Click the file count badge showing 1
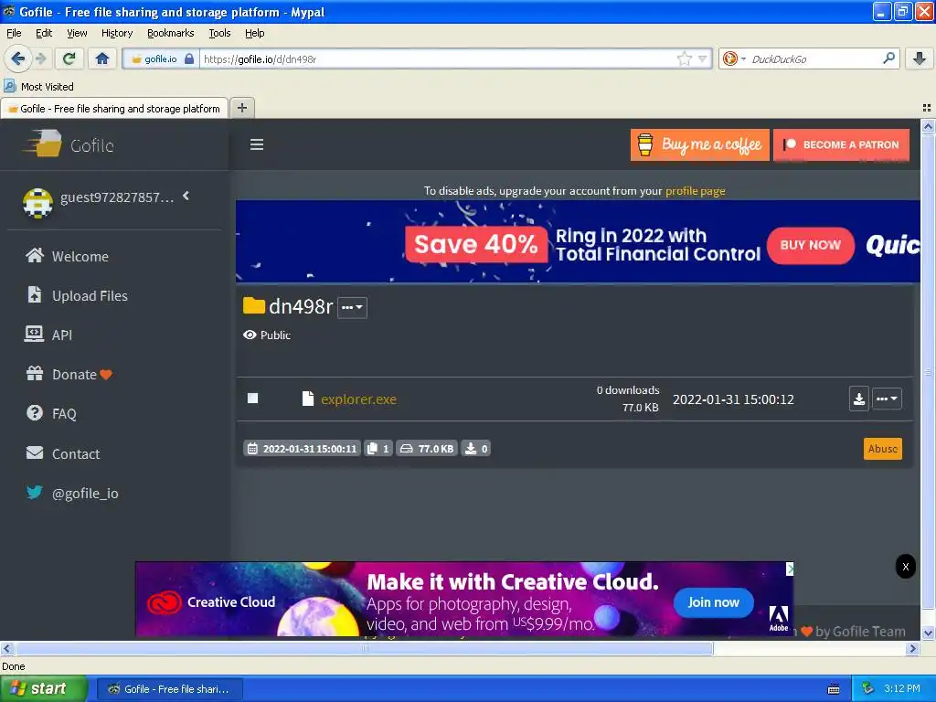 coord(378,448)
